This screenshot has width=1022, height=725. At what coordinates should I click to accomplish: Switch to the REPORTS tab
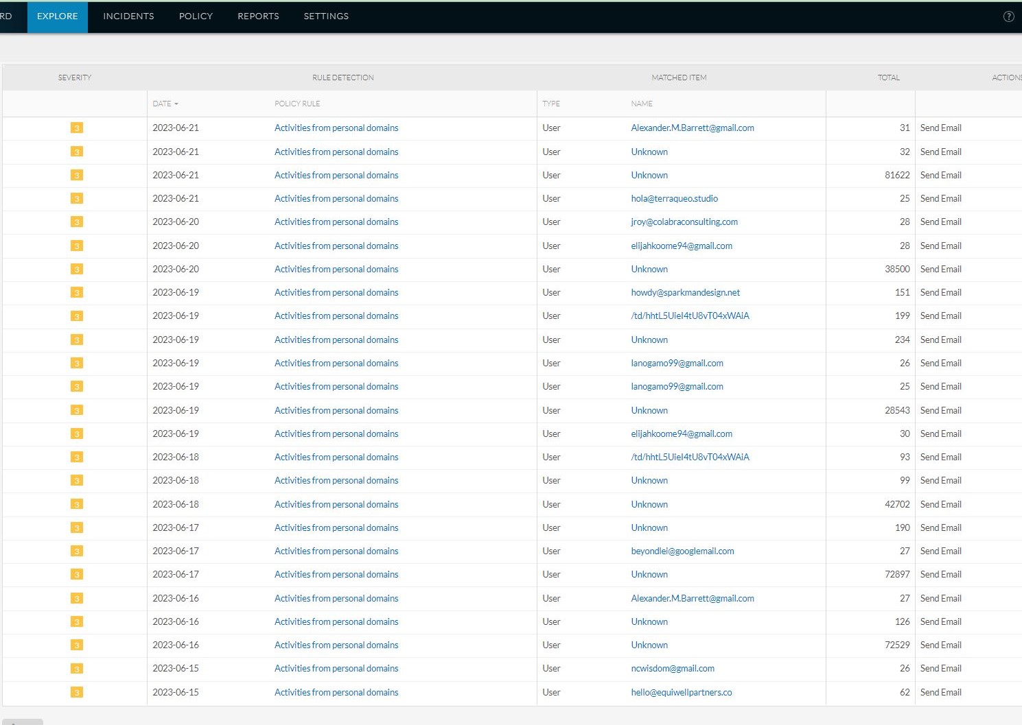tap(258, 16)
